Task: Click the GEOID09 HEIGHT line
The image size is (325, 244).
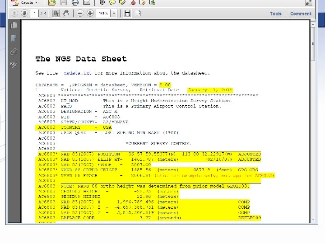Action: (x=108, y=196)
